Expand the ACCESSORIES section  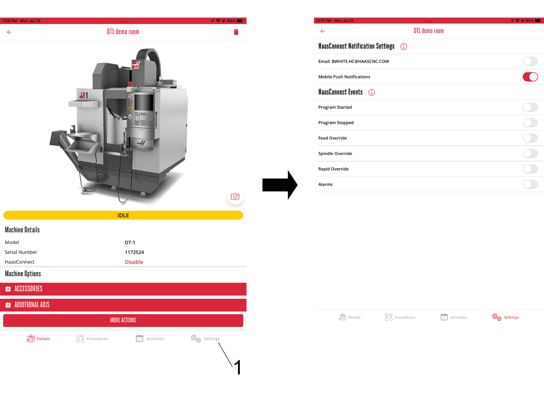(123, 289)
